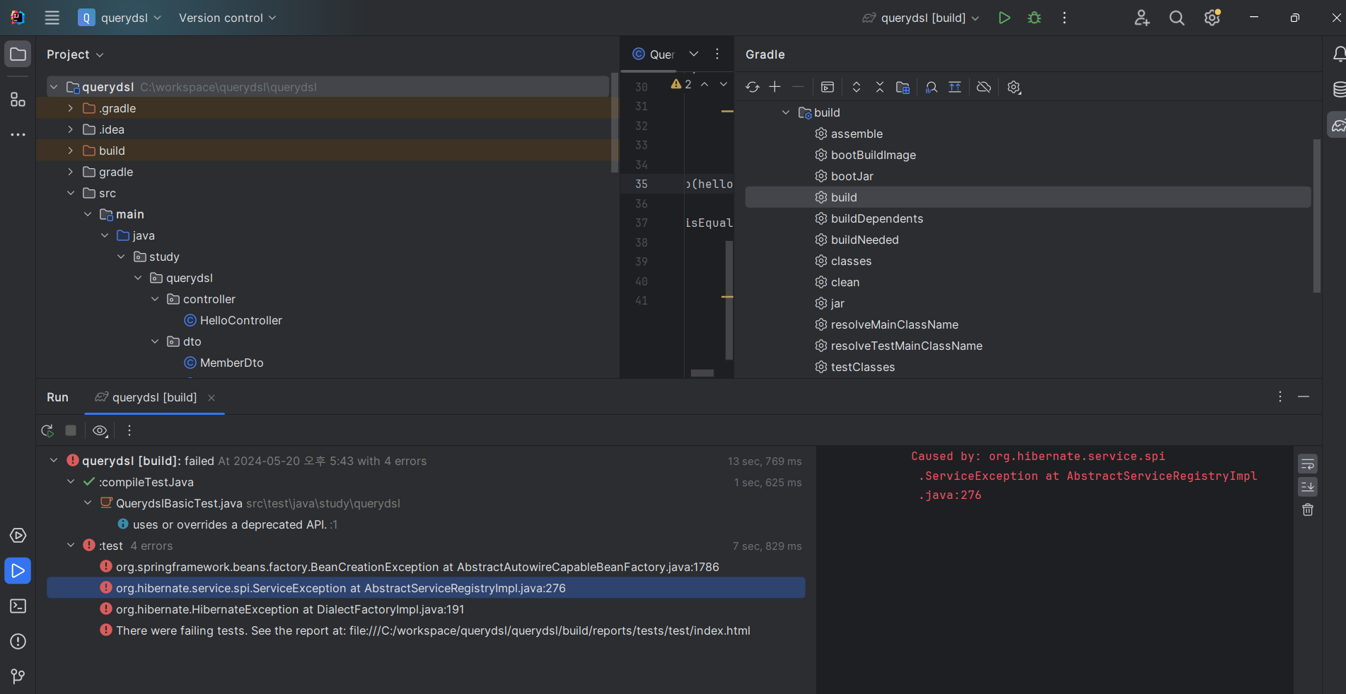Open Run panel options menu
The width and height of the screenshot is (1346, 694).
(1280, 396)
